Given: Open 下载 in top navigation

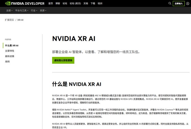Looking at the screenshot, I should pos(93,3).
